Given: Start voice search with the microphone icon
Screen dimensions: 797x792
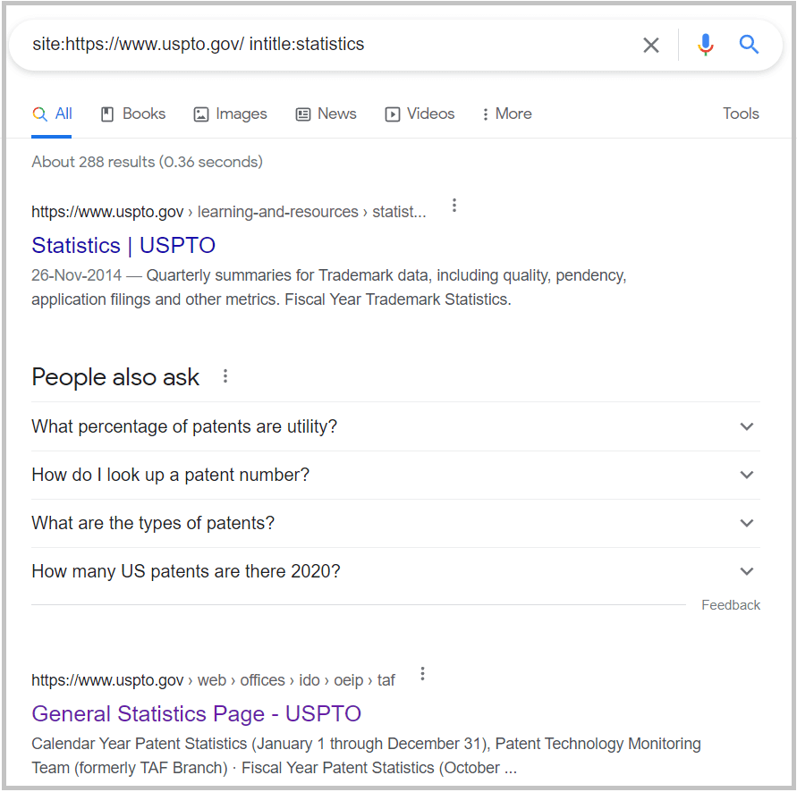Looking at the screenshot, I should (705, 45).
